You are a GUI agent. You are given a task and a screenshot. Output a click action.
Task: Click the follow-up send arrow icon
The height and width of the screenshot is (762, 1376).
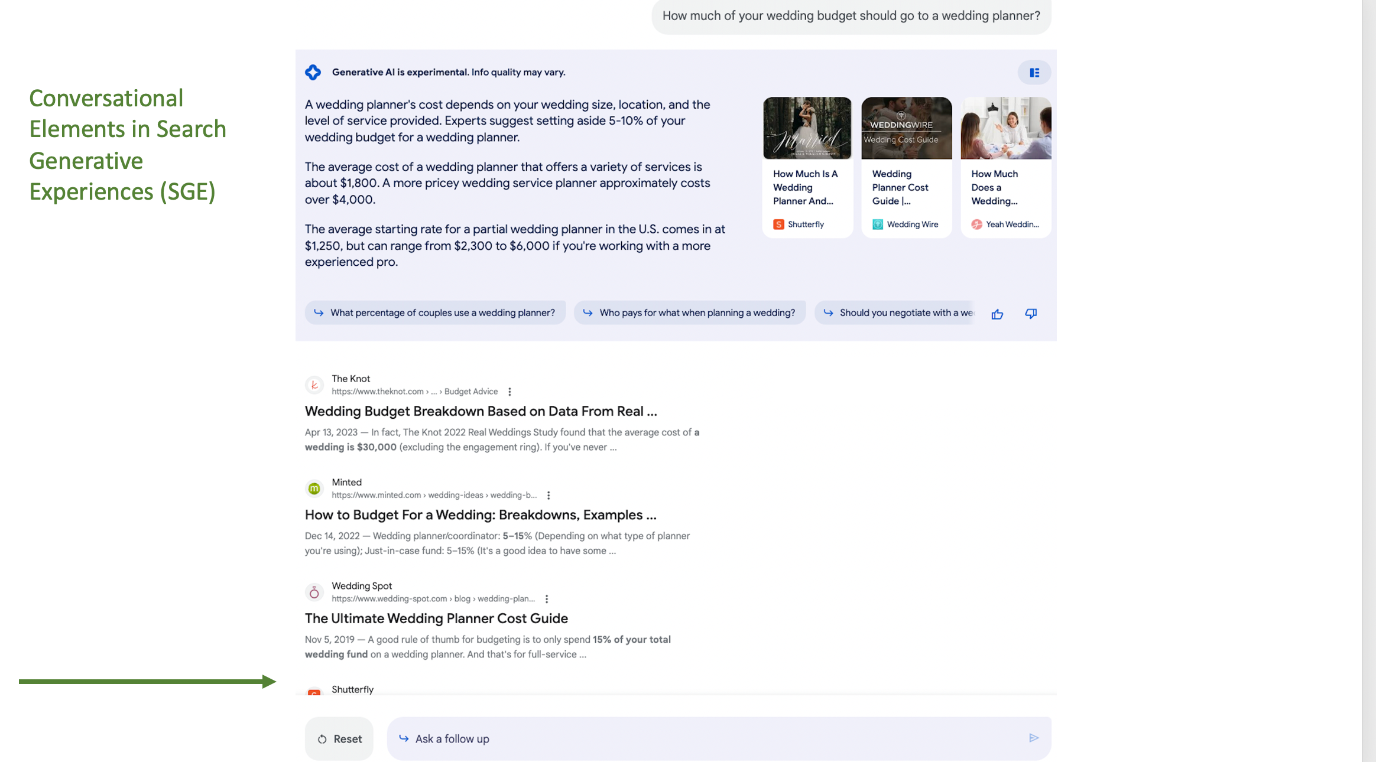pyautogui.click(x=1034, y=738)
